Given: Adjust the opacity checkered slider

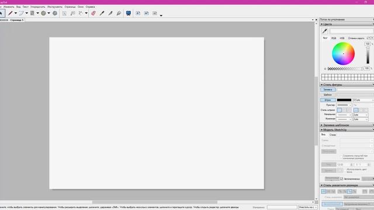Looking at the screenshot, I should click(345, 69).
